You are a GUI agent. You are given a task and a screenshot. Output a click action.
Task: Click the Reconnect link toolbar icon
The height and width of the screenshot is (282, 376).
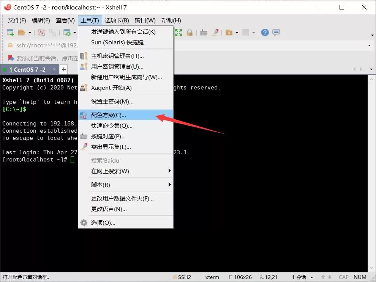coord(52,33)
